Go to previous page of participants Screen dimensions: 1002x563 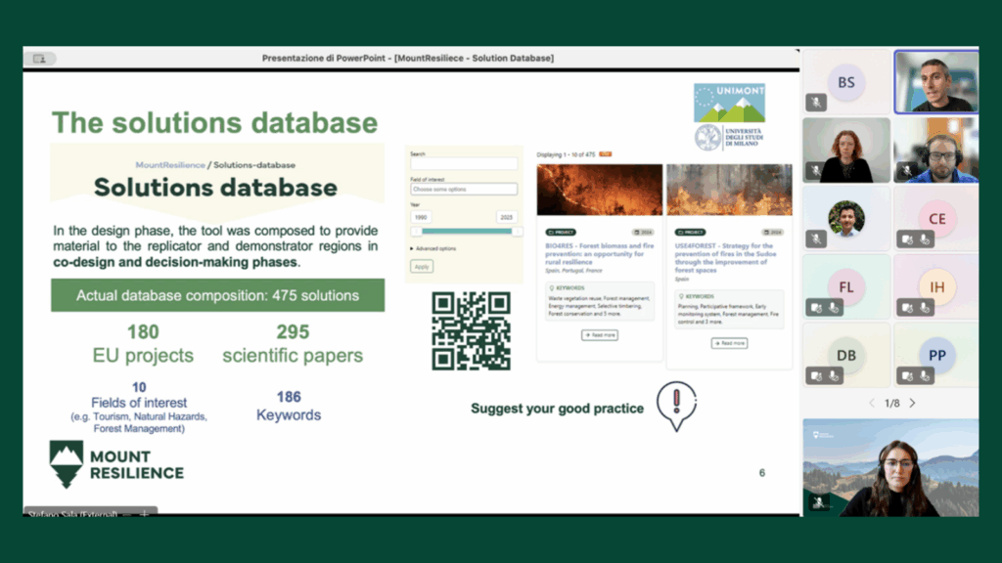[x=872, y=403]
